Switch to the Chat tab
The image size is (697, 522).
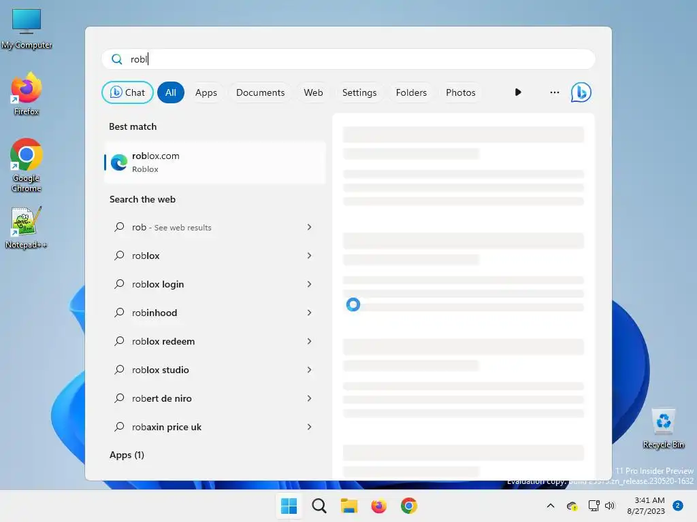(x=127, y=92)
